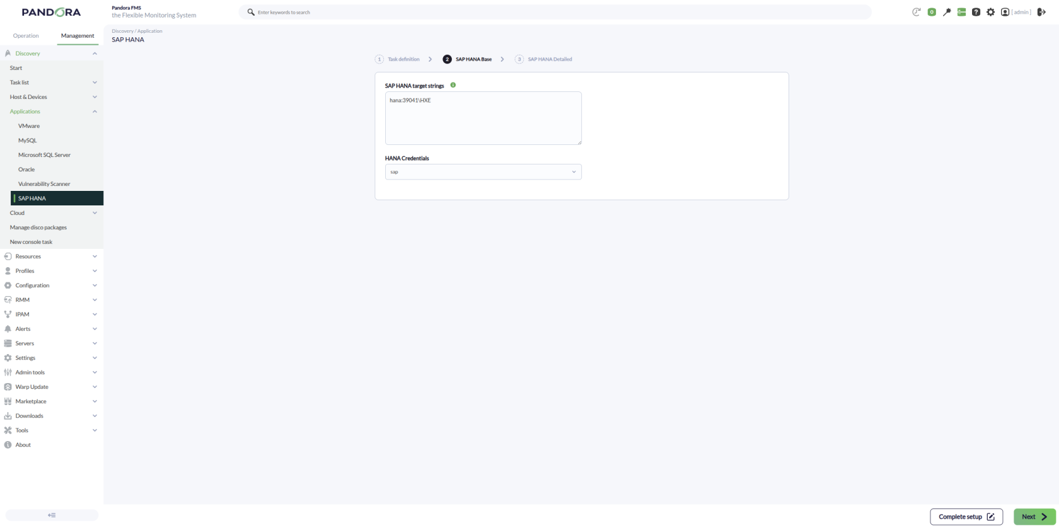Click the Servers menu icon

click(8, 343)
